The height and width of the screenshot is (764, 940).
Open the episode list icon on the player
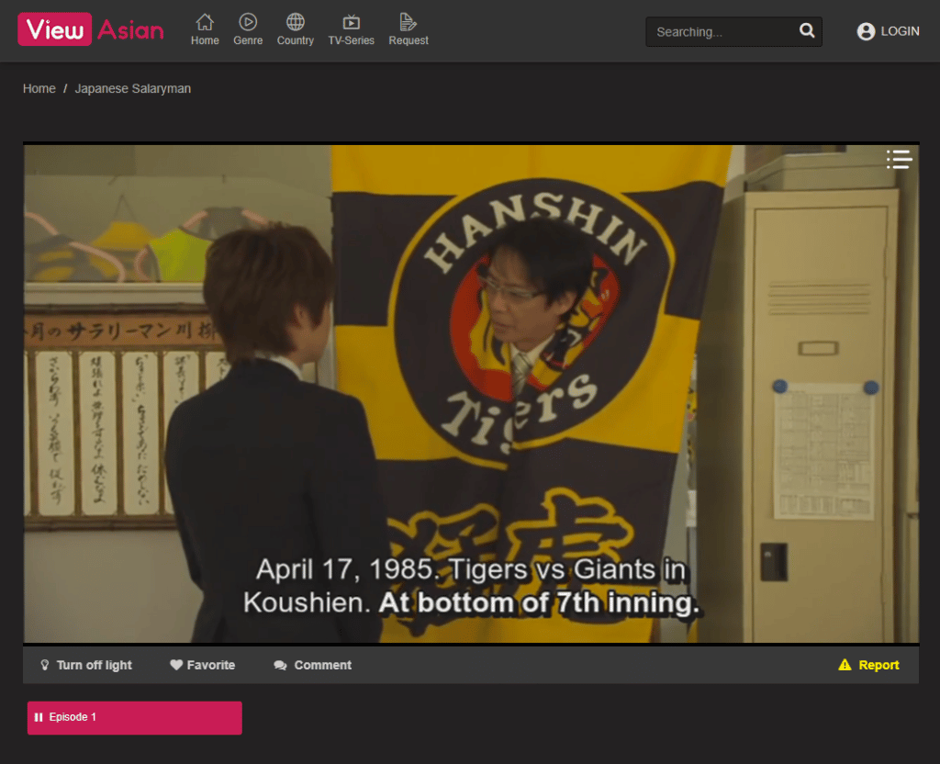tap(899, 159)
